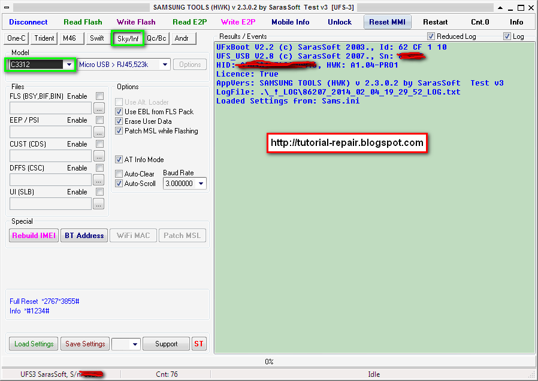The width and height of the screenshot is (538, 381).
Task: Open the empty settings dropdown near Support
Action: click(x=126, y=344)
